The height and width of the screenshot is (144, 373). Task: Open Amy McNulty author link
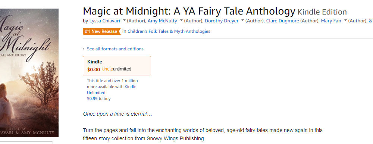[x=162, y=21]
